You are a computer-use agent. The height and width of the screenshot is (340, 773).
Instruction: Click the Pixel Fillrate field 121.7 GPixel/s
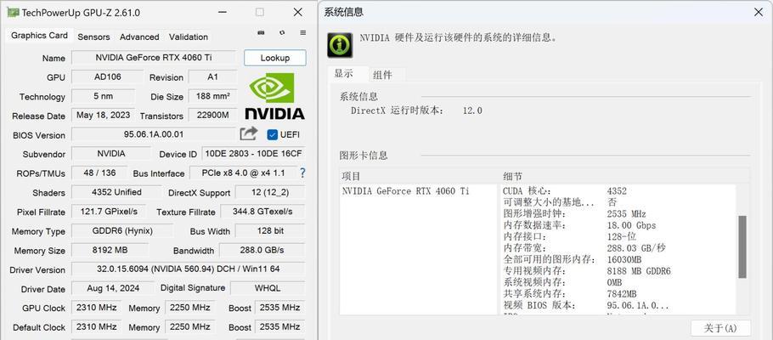[x=109, y=212]
